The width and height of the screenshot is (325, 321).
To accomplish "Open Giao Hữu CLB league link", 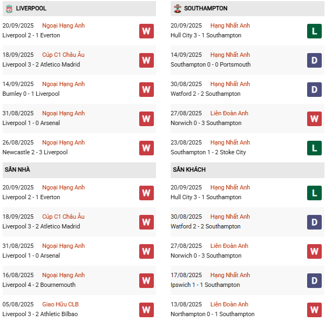I will click(62, 304).
